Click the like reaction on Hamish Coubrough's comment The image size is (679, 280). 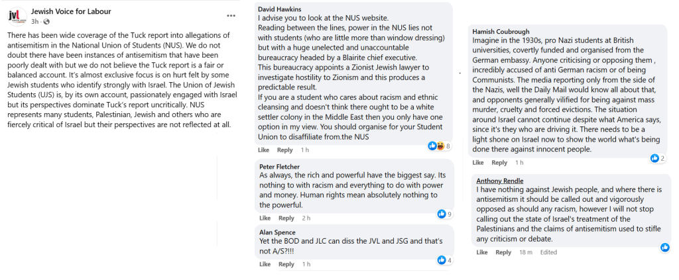point(655,158)
